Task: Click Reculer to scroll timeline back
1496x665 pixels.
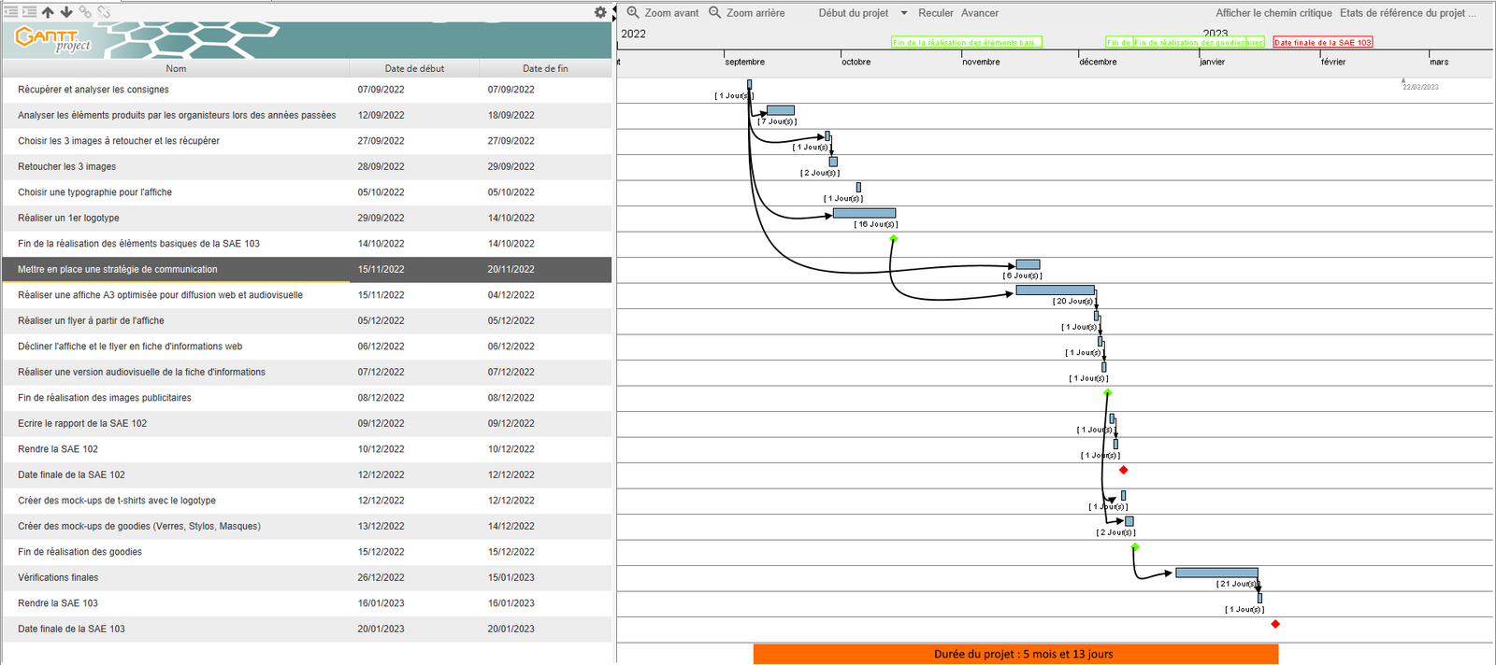Action: [935, 13]
